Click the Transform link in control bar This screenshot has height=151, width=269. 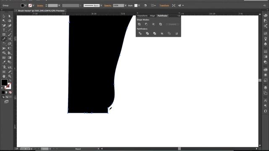(164, 5)
